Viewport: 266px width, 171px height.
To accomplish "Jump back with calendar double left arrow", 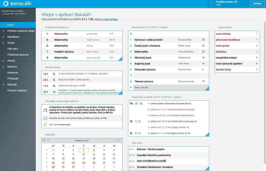I will [x=44, y=141].
